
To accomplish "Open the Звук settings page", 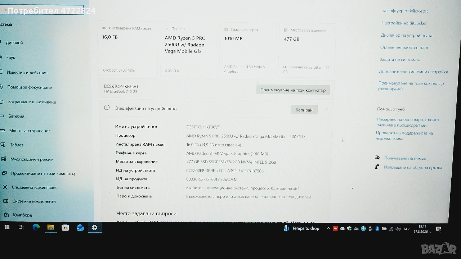I will point(11,58).
